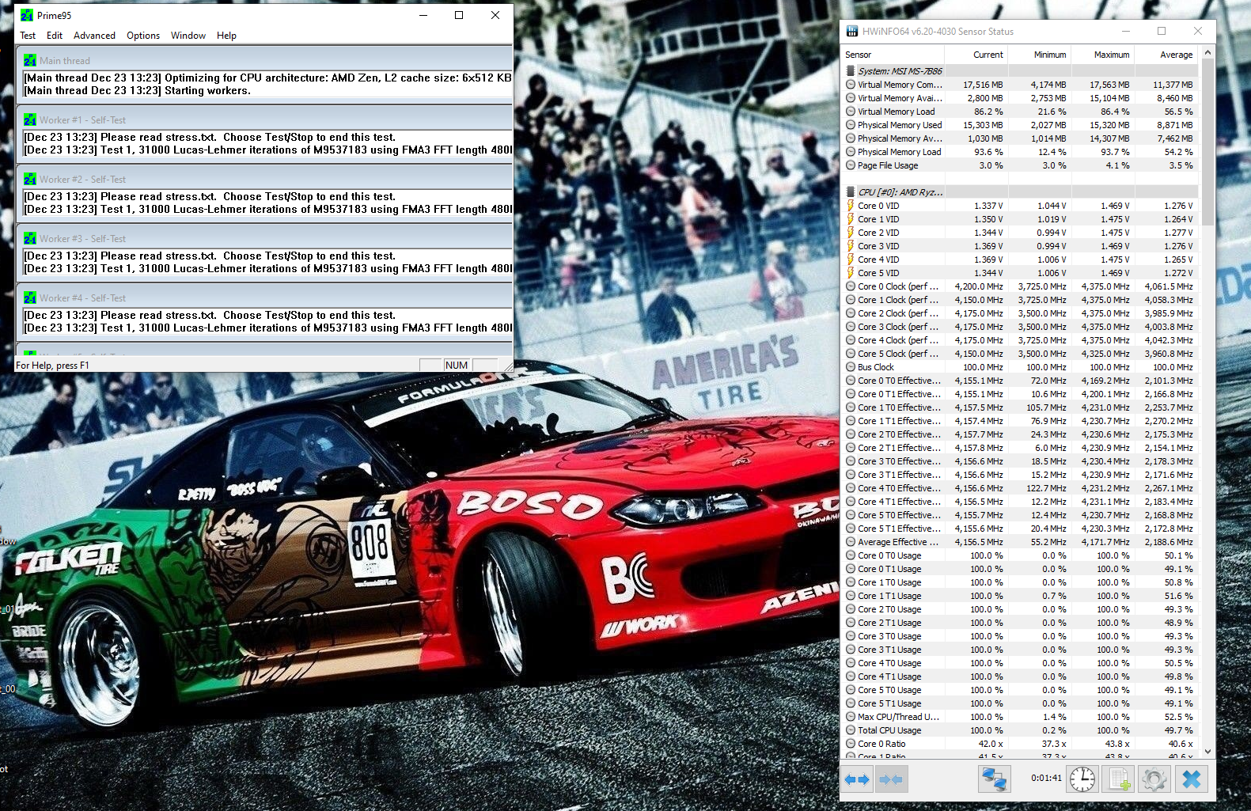Click the 4,156.5 MHz Average Effective value
This screenshot has height=811, width=1251.
[x=979, y=542]
